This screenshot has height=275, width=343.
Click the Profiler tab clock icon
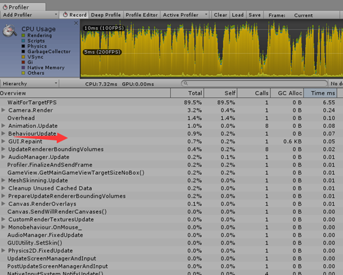(x=5, y=7)
